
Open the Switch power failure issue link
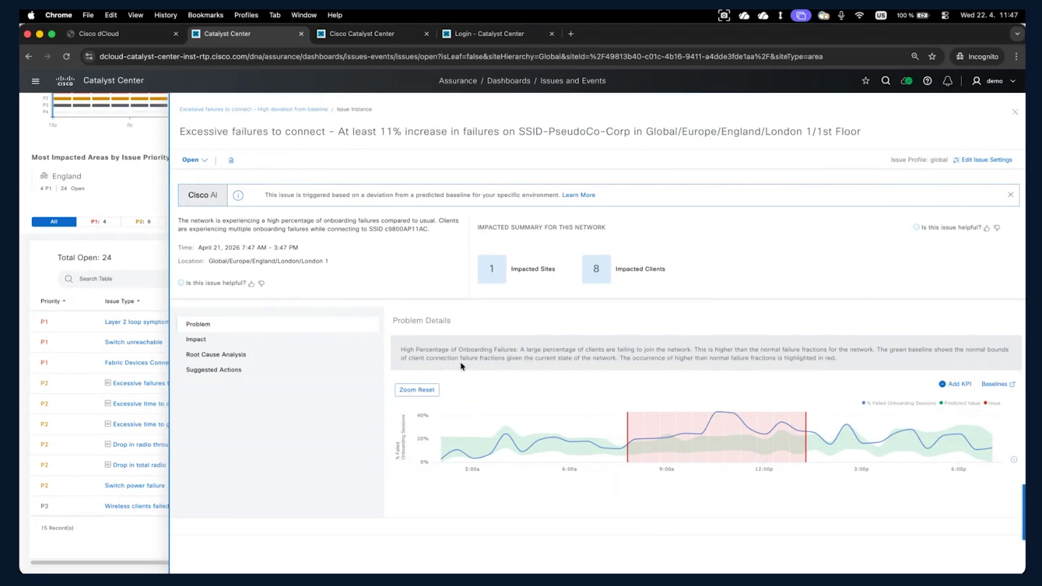pos(135,486)
